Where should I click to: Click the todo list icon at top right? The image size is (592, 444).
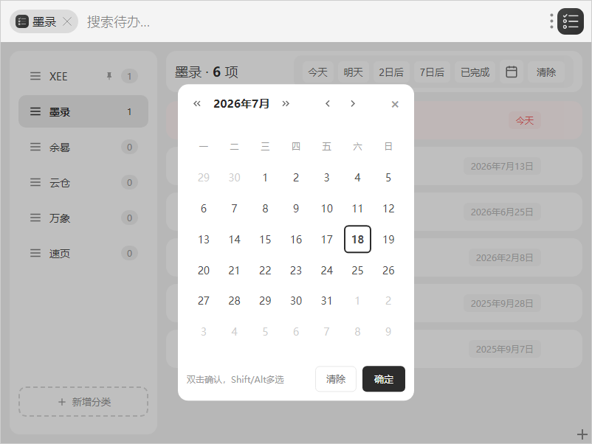click(x=570, y=21)
